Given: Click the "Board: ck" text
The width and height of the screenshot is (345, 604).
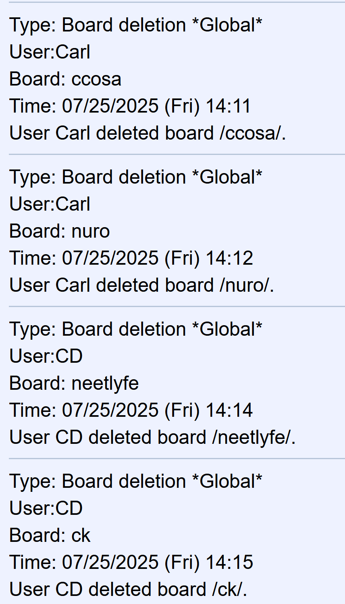Looking at the screenshot, I should point(50,535).
